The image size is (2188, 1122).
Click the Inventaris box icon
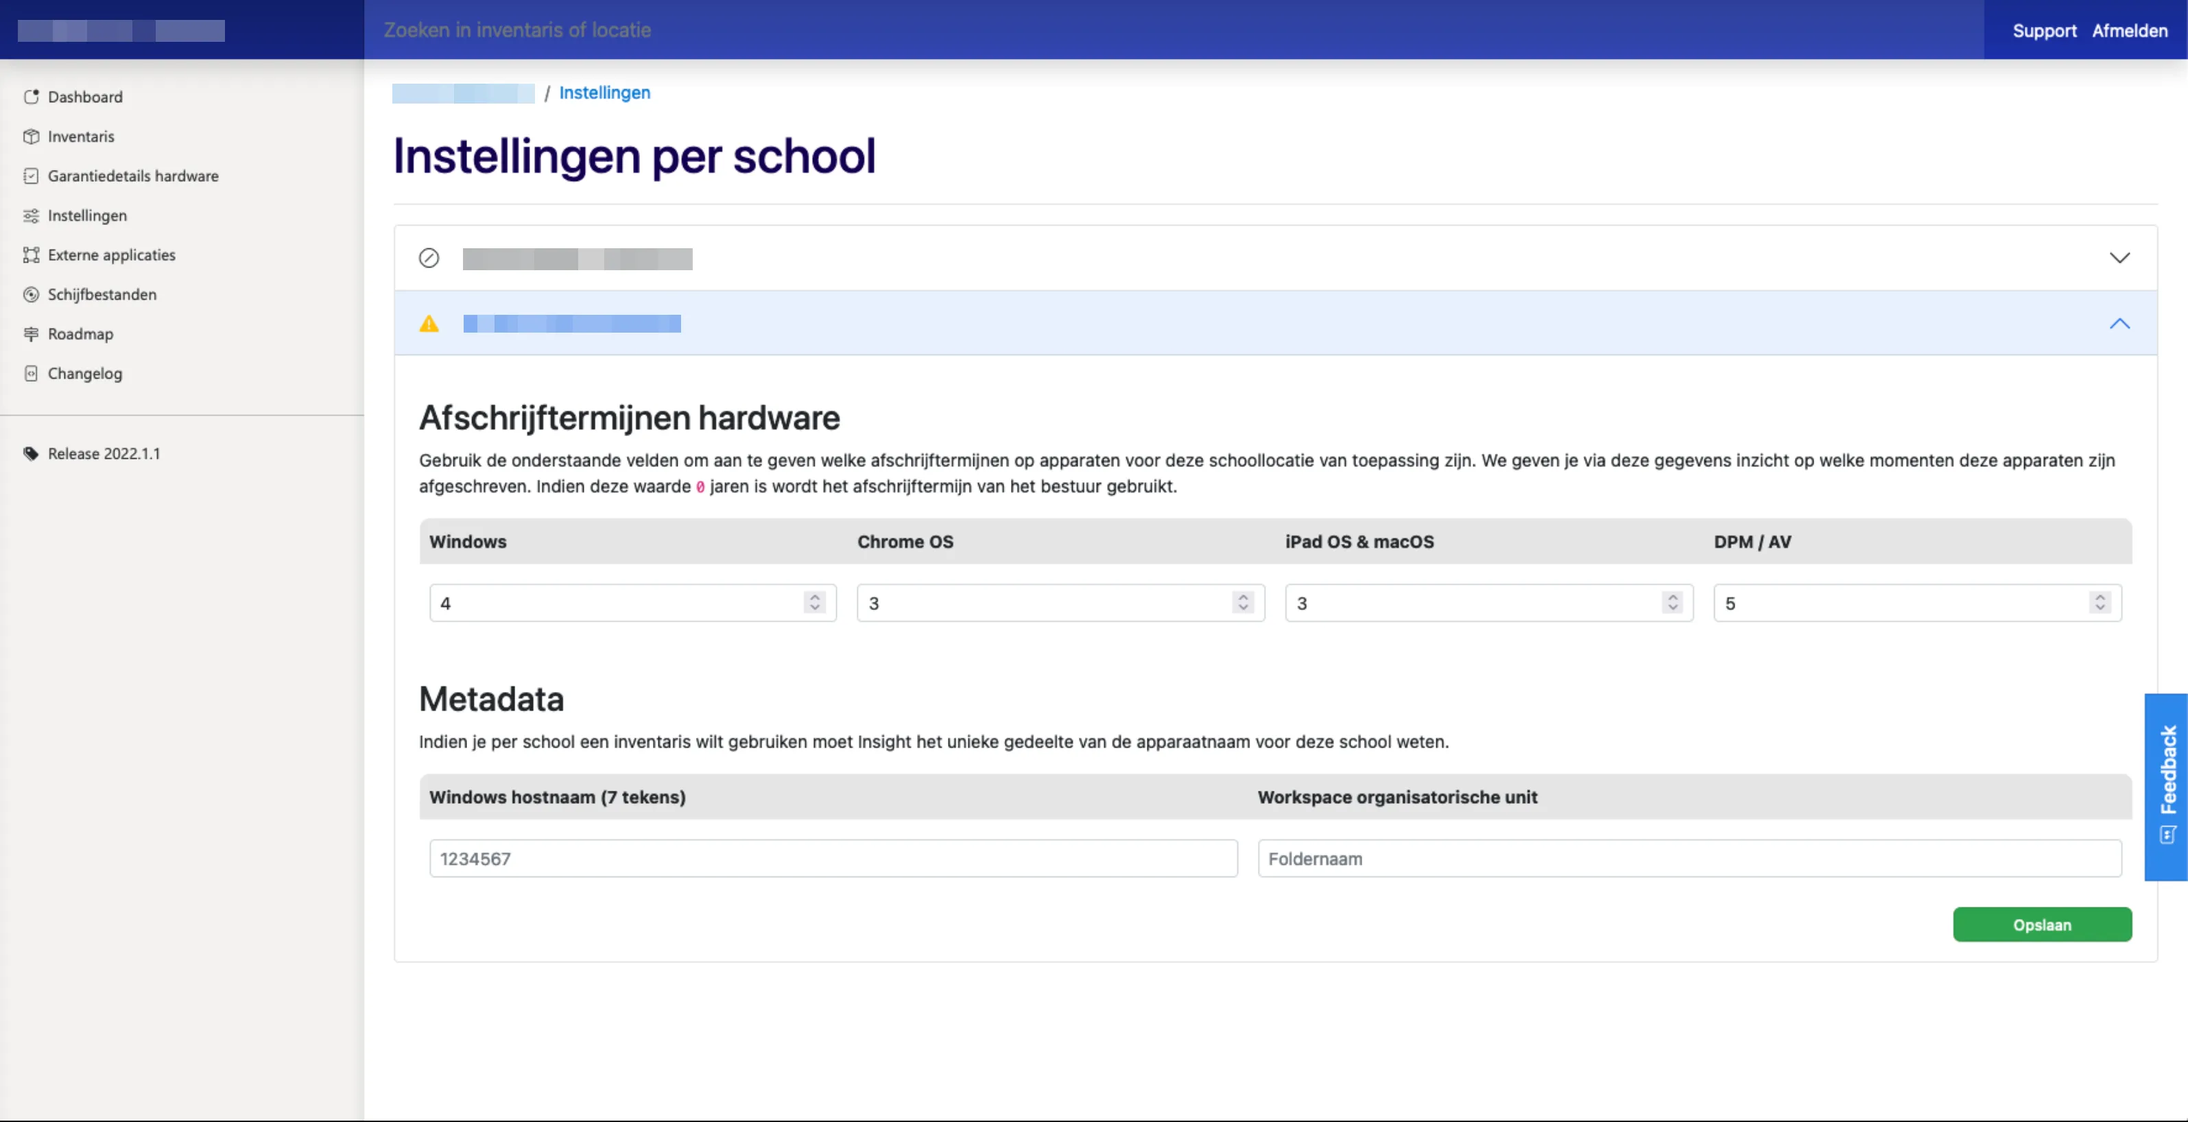(32, 136)
